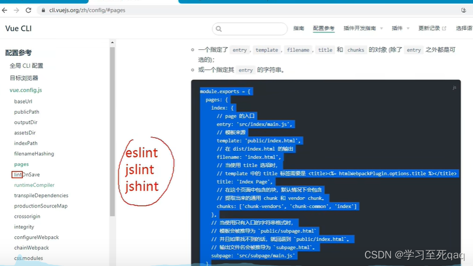Screen dimensions: 473x266
Task: Click the sidebar scrollbar up arrow
Action: (x=112, y=42)
